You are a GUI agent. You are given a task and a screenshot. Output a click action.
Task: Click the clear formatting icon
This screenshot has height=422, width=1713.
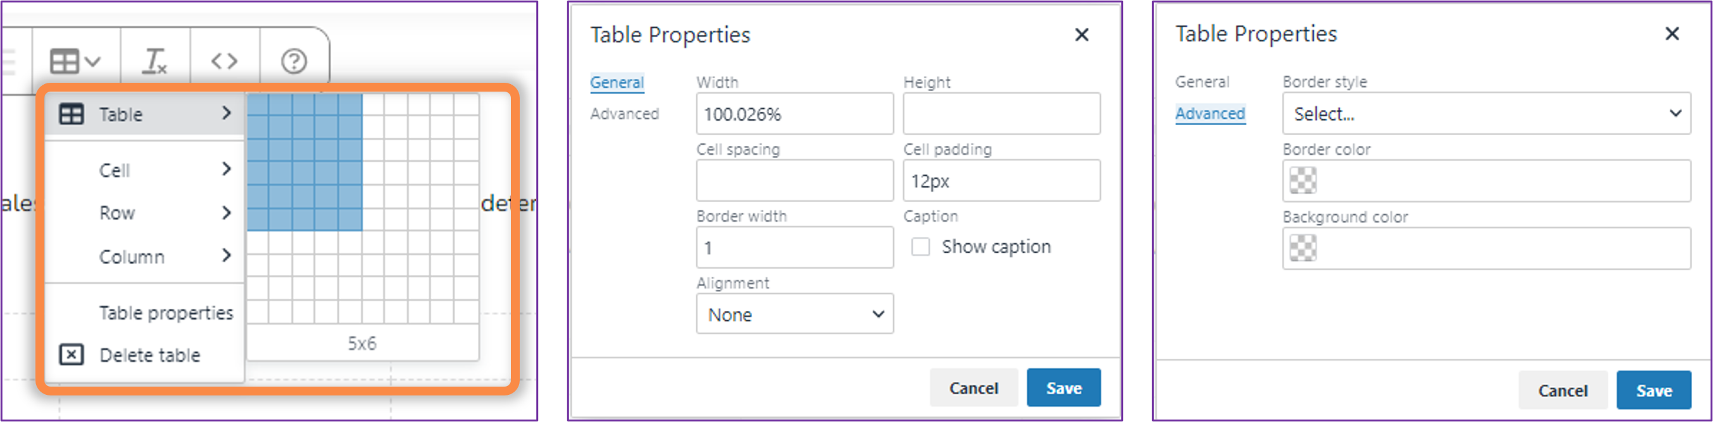point(155,62)
